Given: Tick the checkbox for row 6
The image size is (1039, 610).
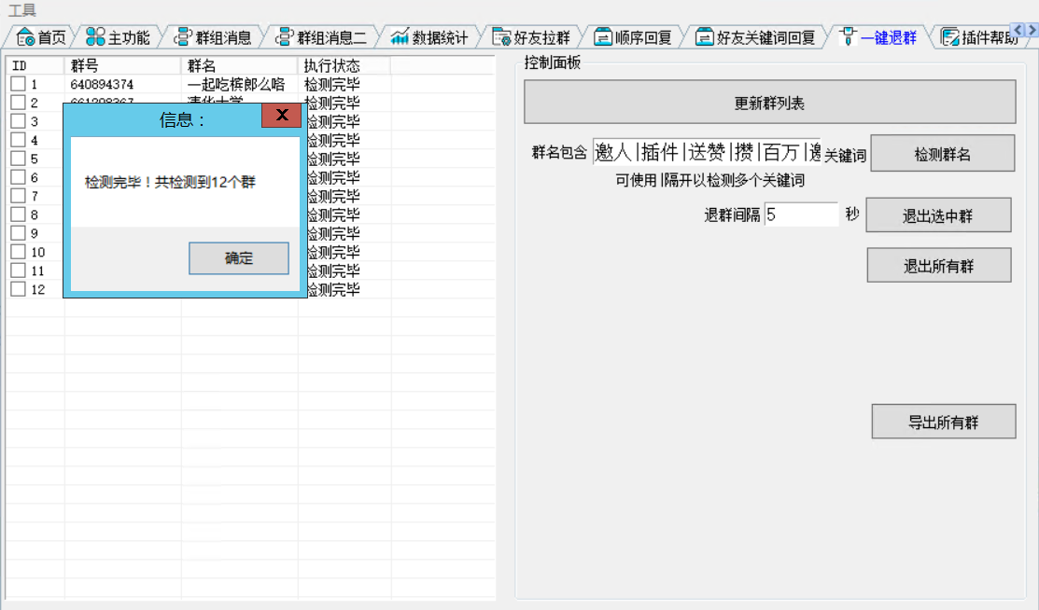Looking at the screenshot, I should [19, 177].
